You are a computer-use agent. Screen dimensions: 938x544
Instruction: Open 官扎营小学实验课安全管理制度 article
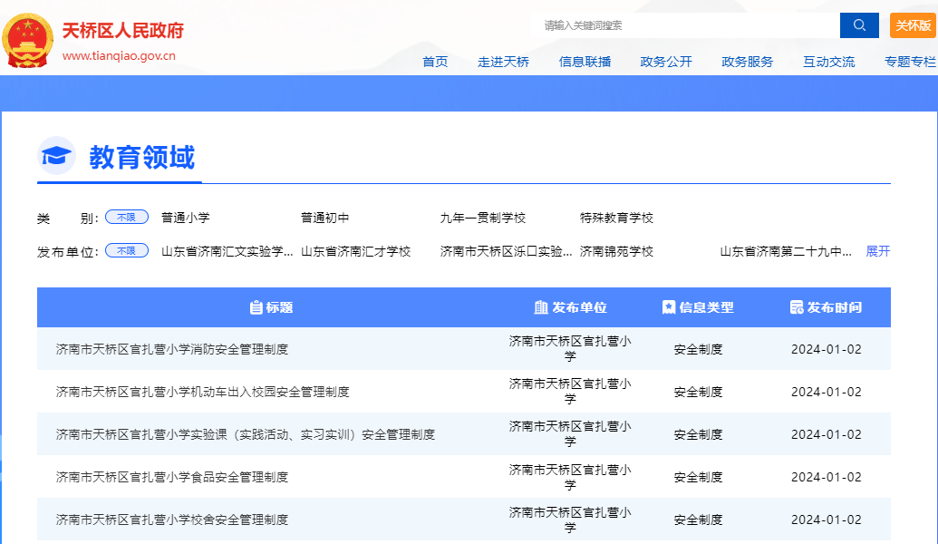[x=246, y=434]
